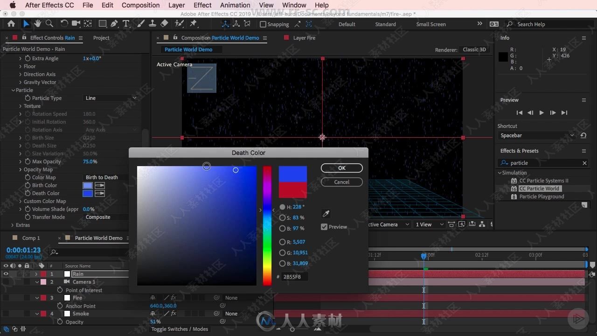Click Toggle Switches / Modes
Screen dimensions: 597x336
click(180, 329)
